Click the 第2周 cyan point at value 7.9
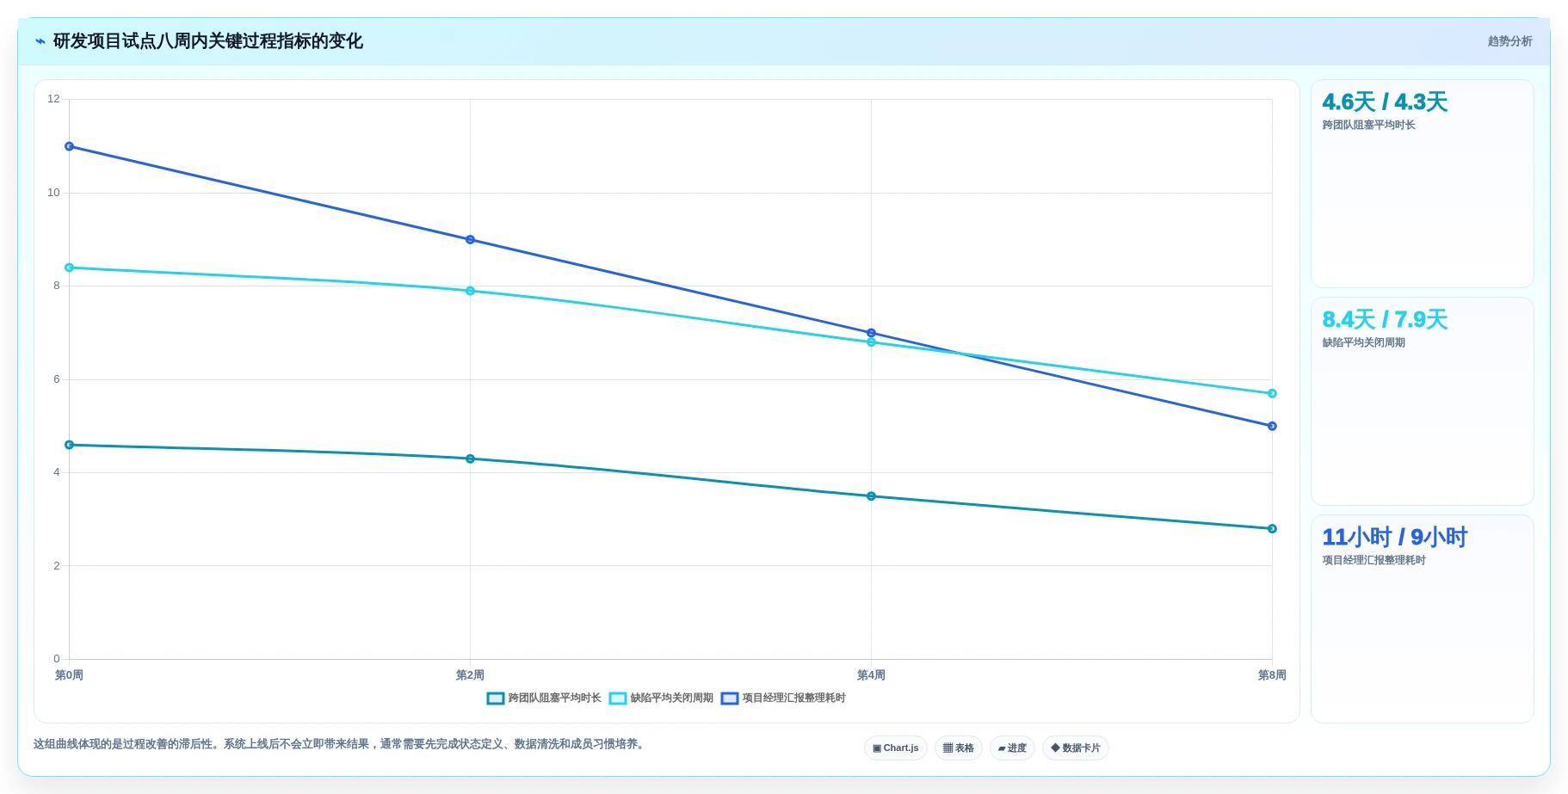The width and height of the screenshot is (1568, 794). pyautogui.click(x=470, y=291)
